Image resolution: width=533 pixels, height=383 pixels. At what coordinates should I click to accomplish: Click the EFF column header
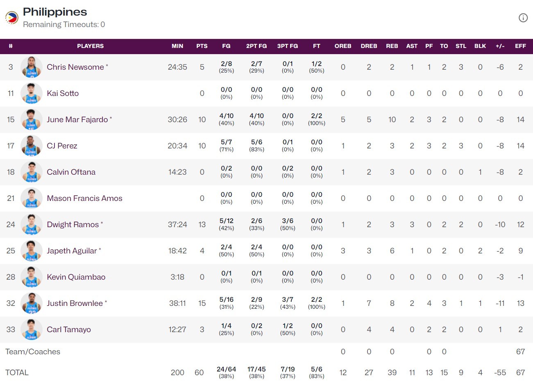(520, 46)
